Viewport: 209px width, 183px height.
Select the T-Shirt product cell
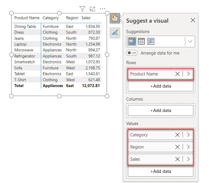20,80
